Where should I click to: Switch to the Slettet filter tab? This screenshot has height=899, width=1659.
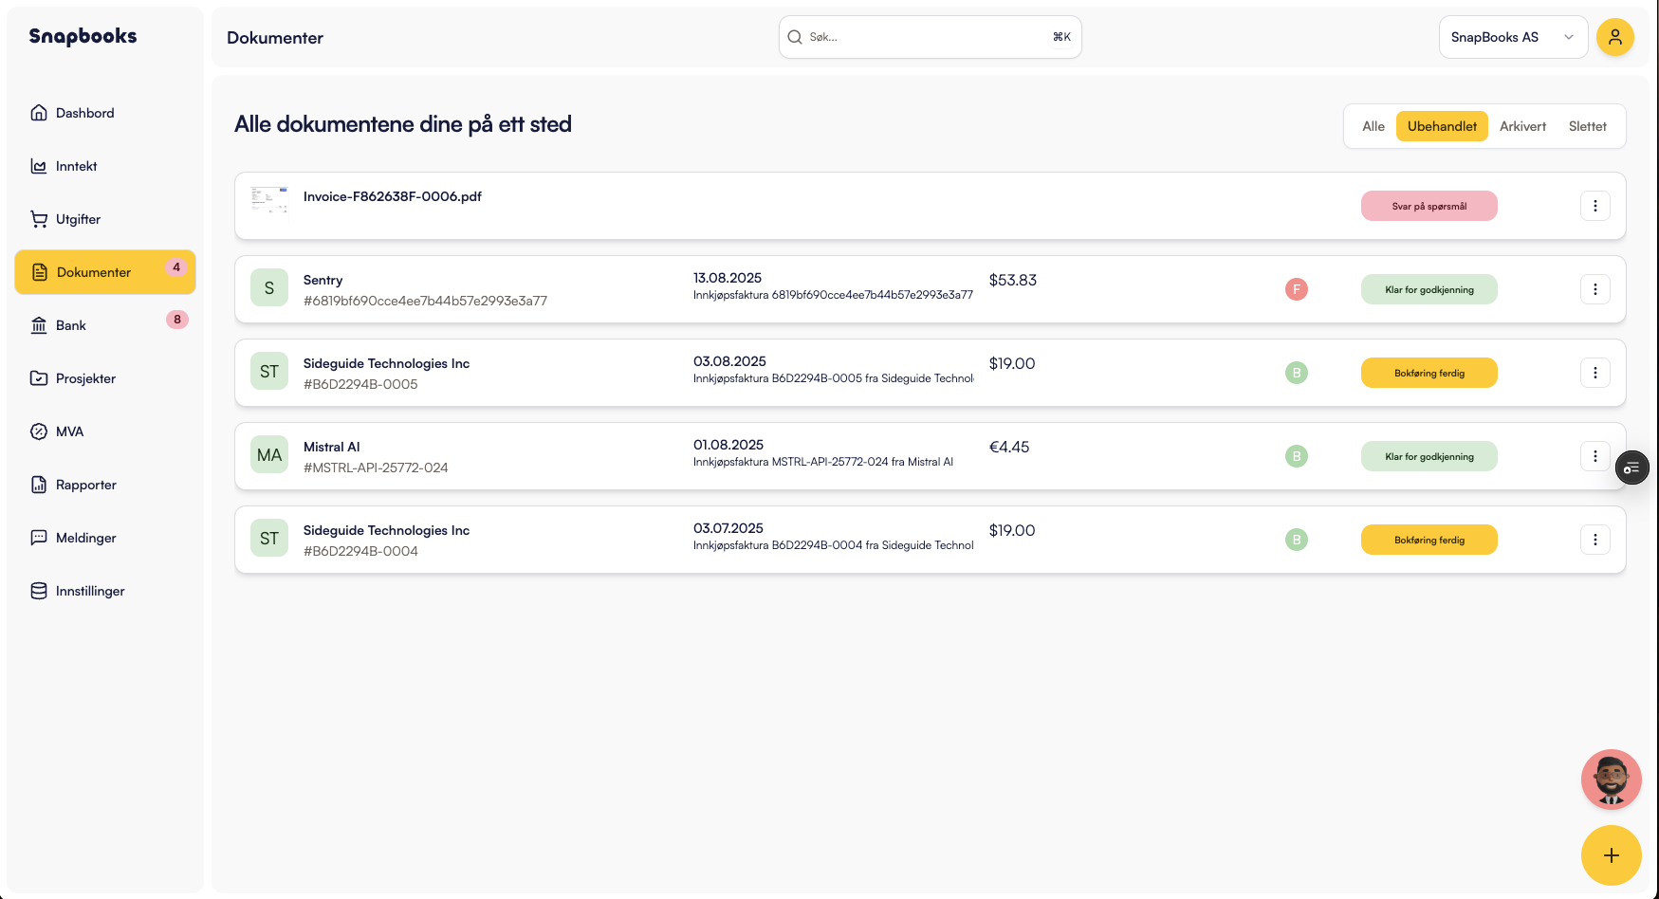click(1587, 125)
